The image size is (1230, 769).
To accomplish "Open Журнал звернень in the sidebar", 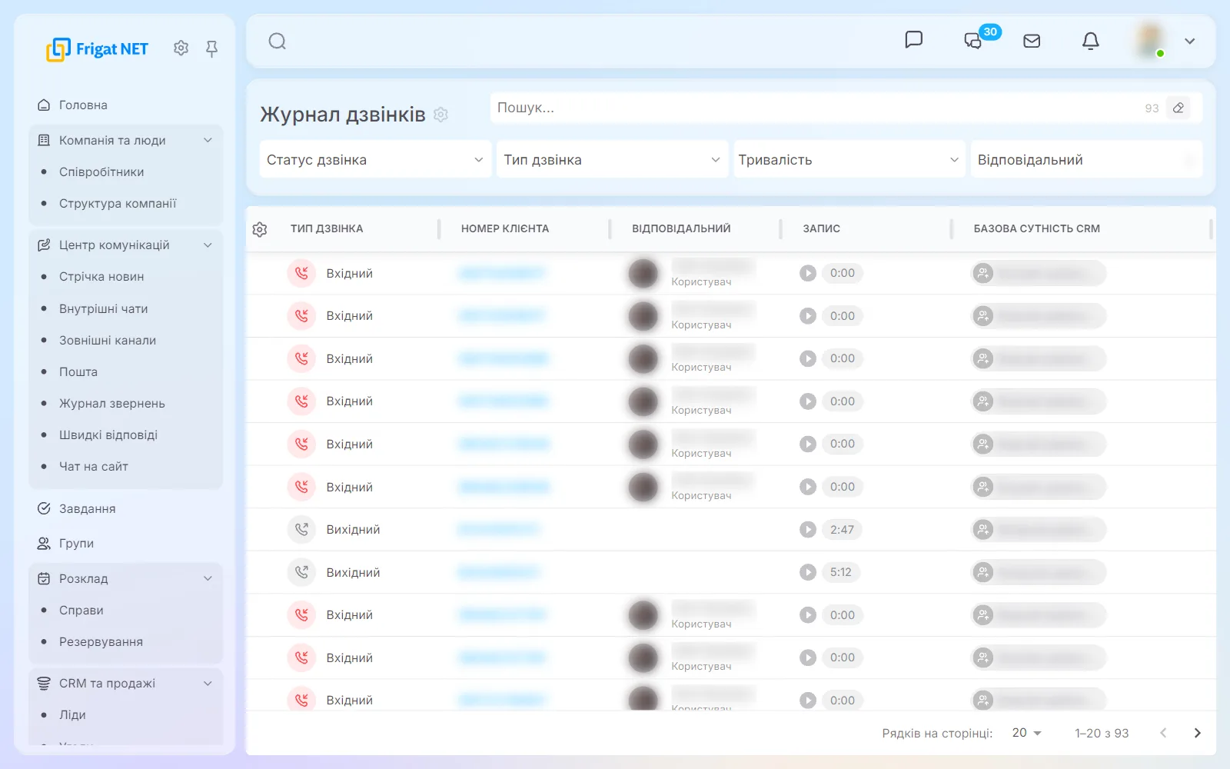I will coord(112,404).
